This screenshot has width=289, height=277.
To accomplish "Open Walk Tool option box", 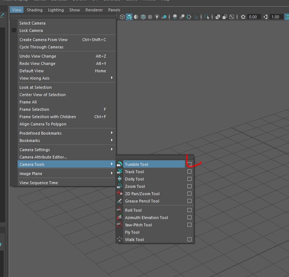I will click(x=189, y=239).
